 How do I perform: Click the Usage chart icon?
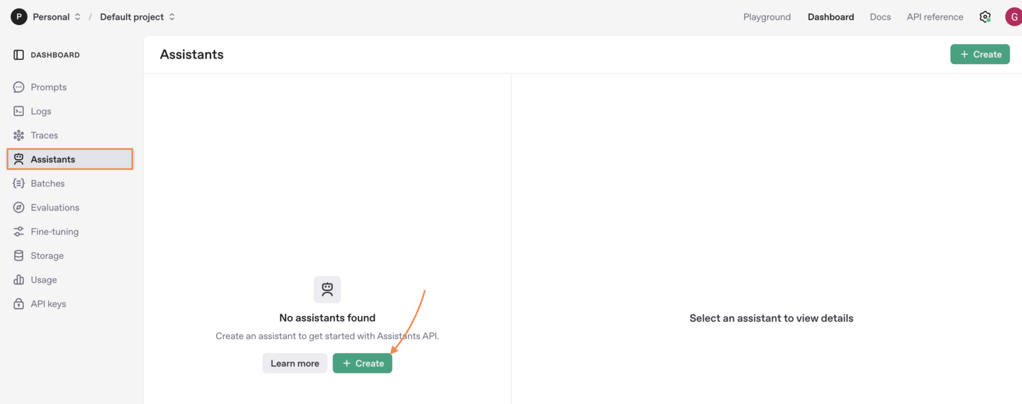coord(19,279)
